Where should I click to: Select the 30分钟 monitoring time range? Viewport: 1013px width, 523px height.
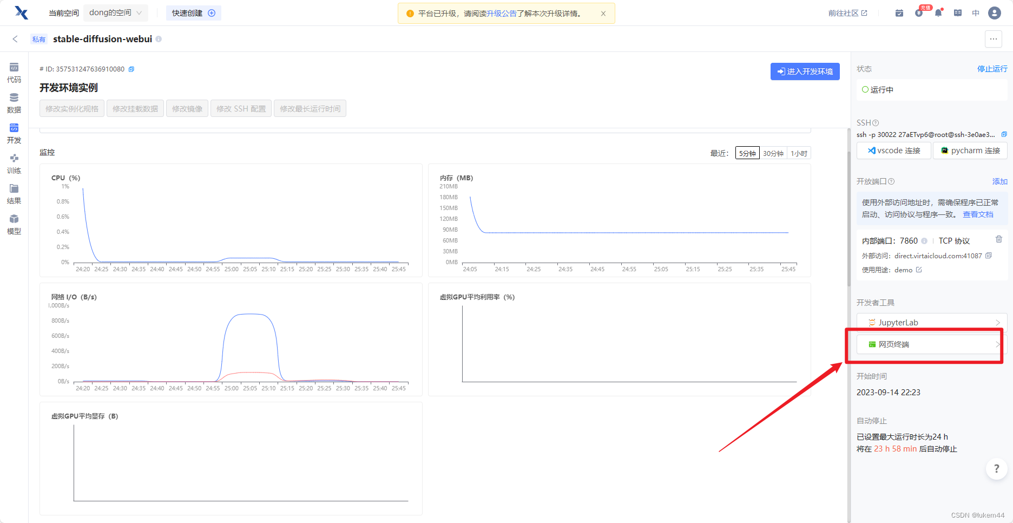click(x=773, y=154)
